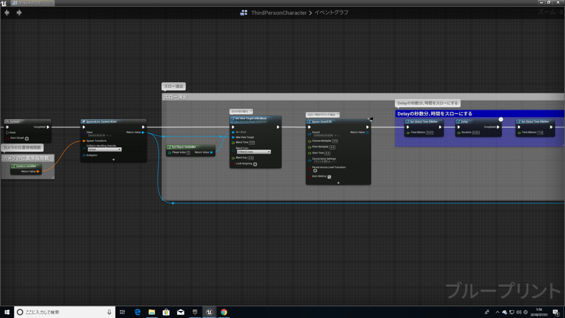565x318 pixels.
Task: Click client-only monitor icon on Spawn Sound 2D
Action: (x=370, y=119)
